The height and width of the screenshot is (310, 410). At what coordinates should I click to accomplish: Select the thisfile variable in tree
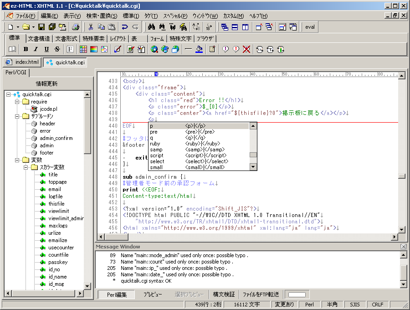[56, 204]
